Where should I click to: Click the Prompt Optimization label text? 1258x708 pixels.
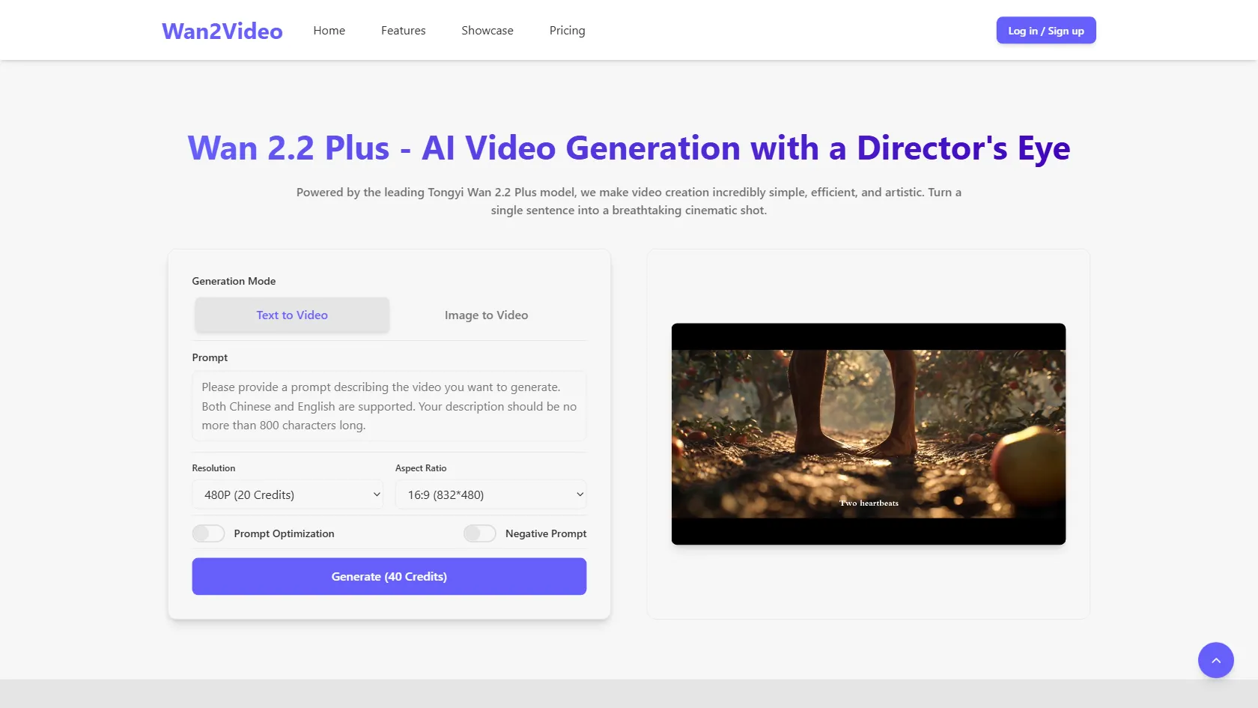(284, 533)
